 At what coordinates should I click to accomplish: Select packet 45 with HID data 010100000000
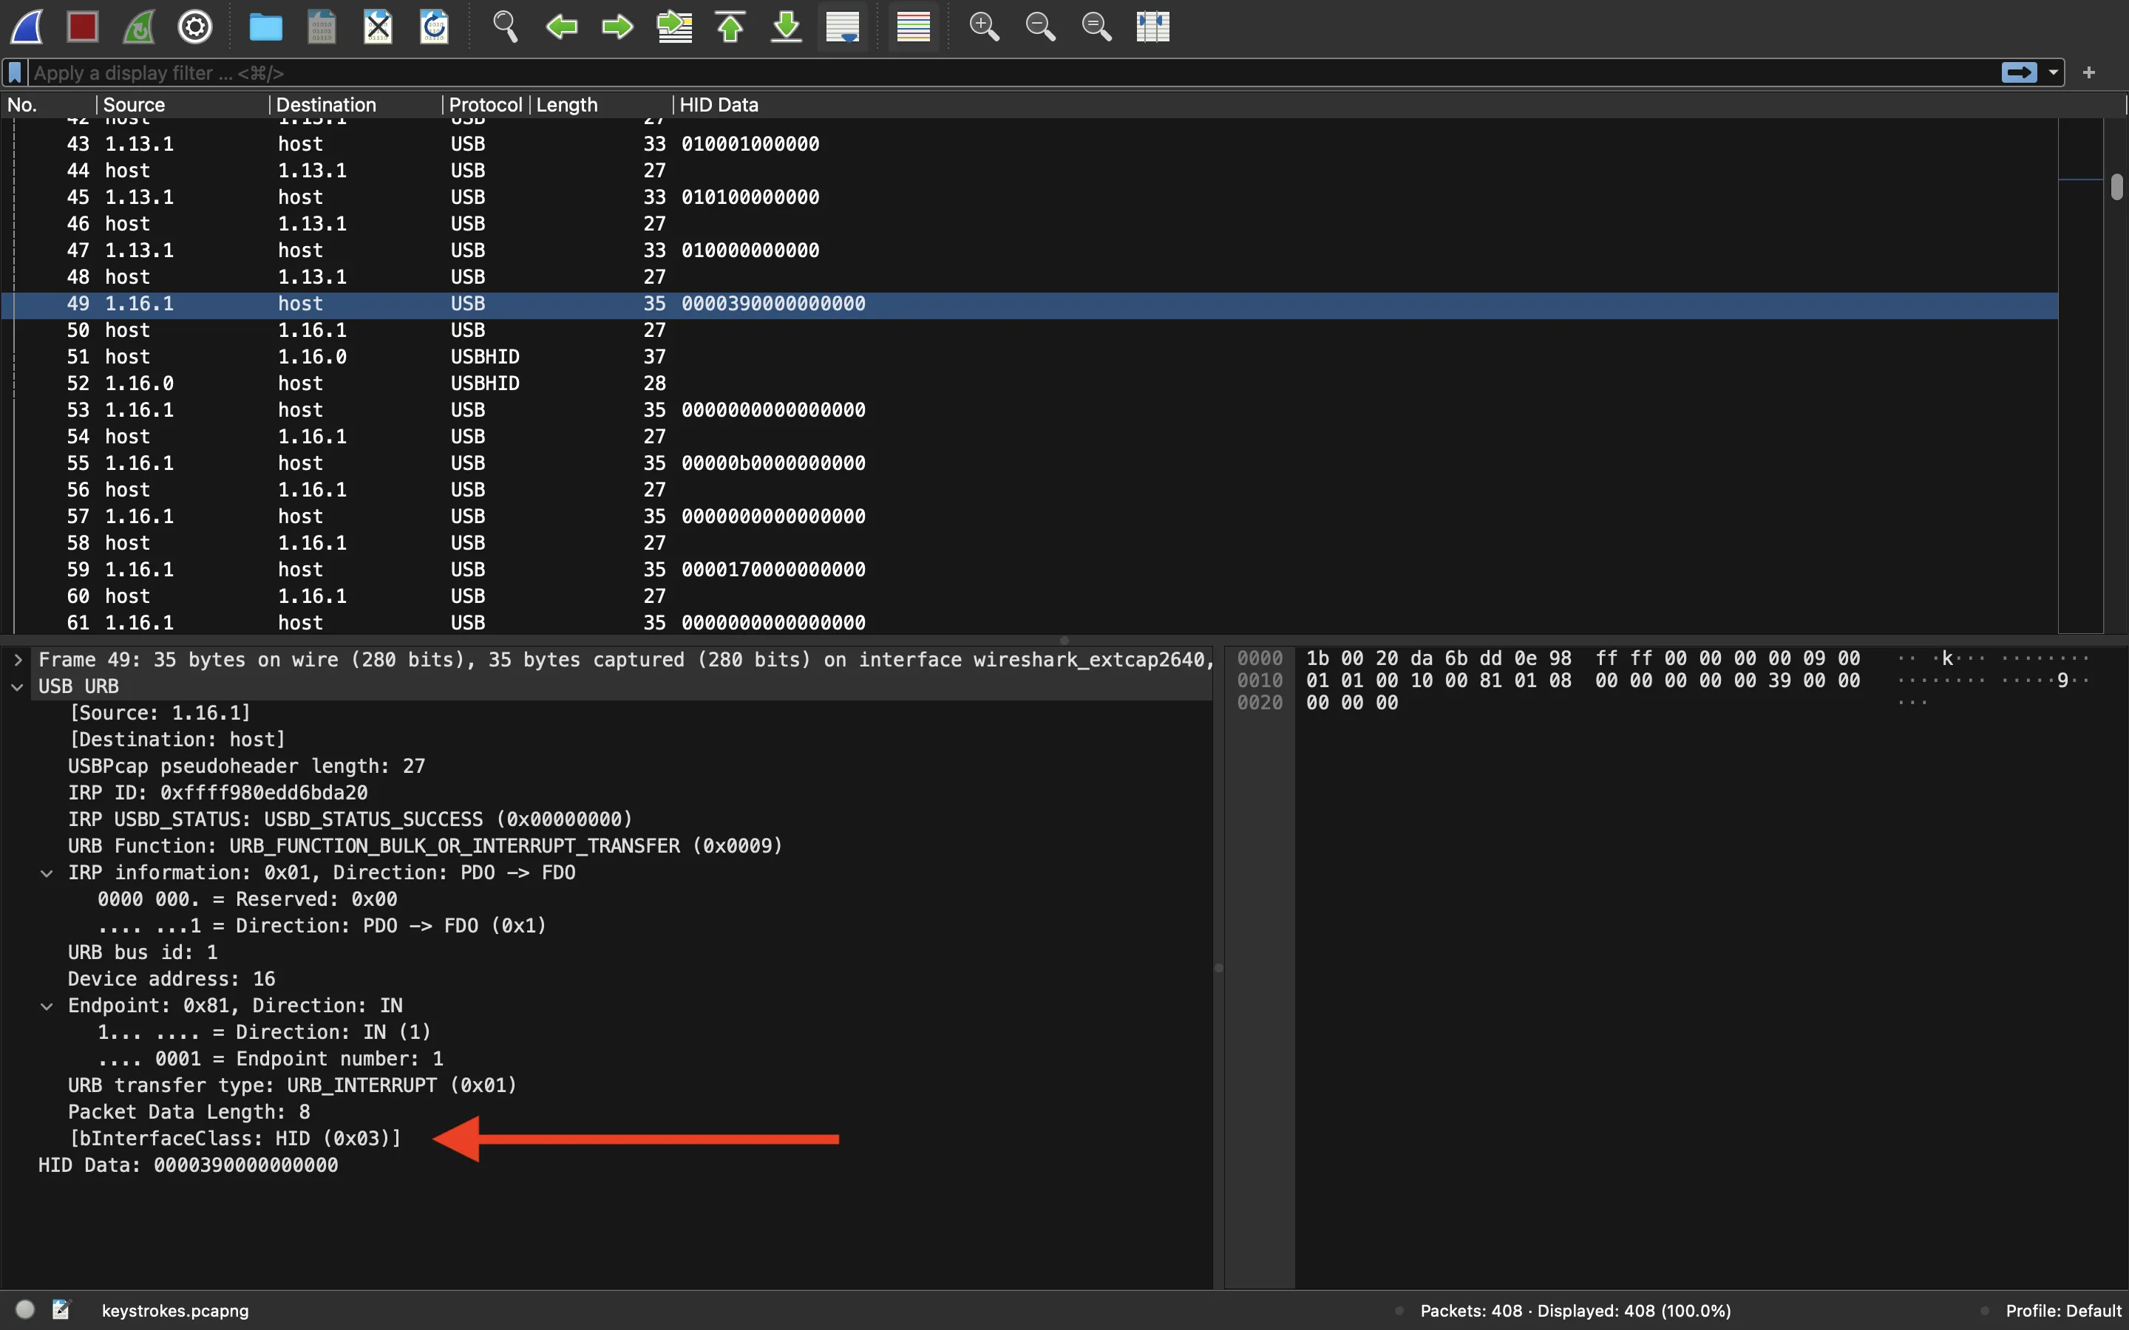tap(1029, 197)
